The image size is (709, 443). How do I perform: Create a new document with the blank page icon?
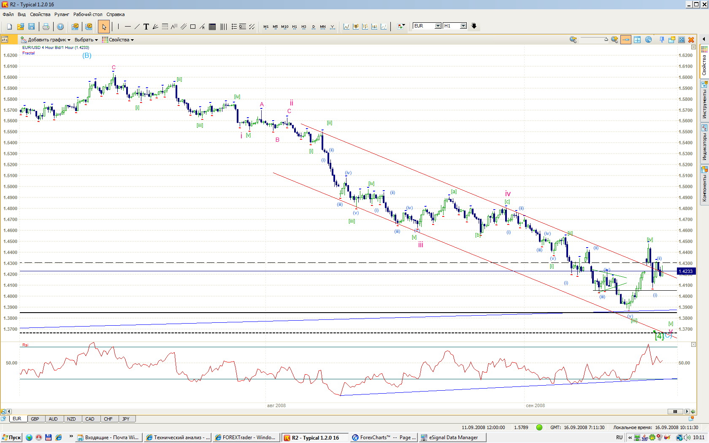click(9, 27)
